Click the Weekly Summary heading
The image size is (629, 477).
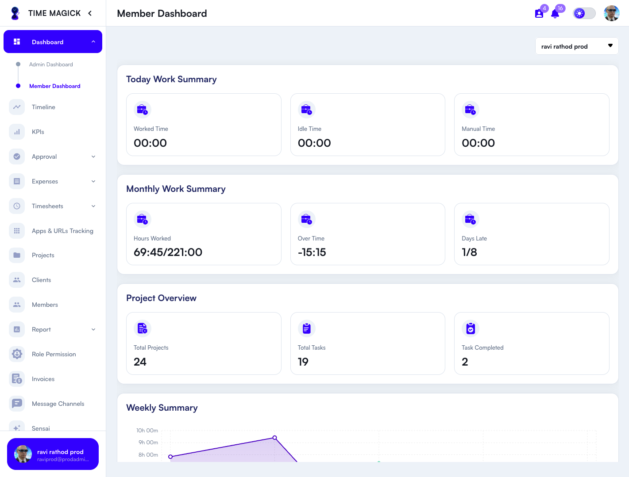coord(162,408)
